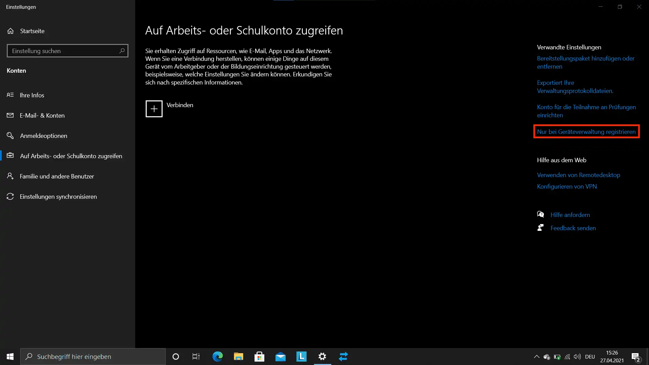Click the Verbinden button label
This screenshot has height=365, width=649.
pyautogui.click(x=180, y=105)
